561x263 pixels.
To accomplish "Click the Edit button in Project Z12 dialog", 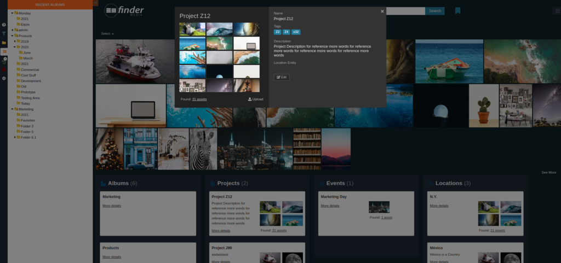I will (282, 77).
